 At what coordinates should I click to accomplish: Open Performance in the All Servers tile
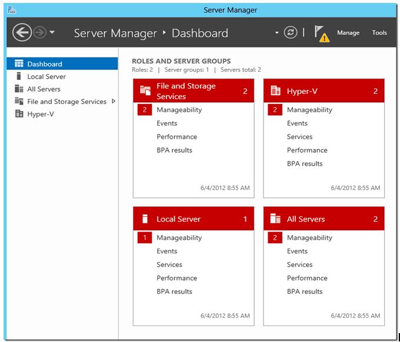307,279
